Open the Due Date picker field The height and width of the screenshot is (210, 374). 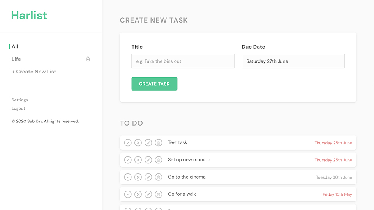(x=293, y=61)
